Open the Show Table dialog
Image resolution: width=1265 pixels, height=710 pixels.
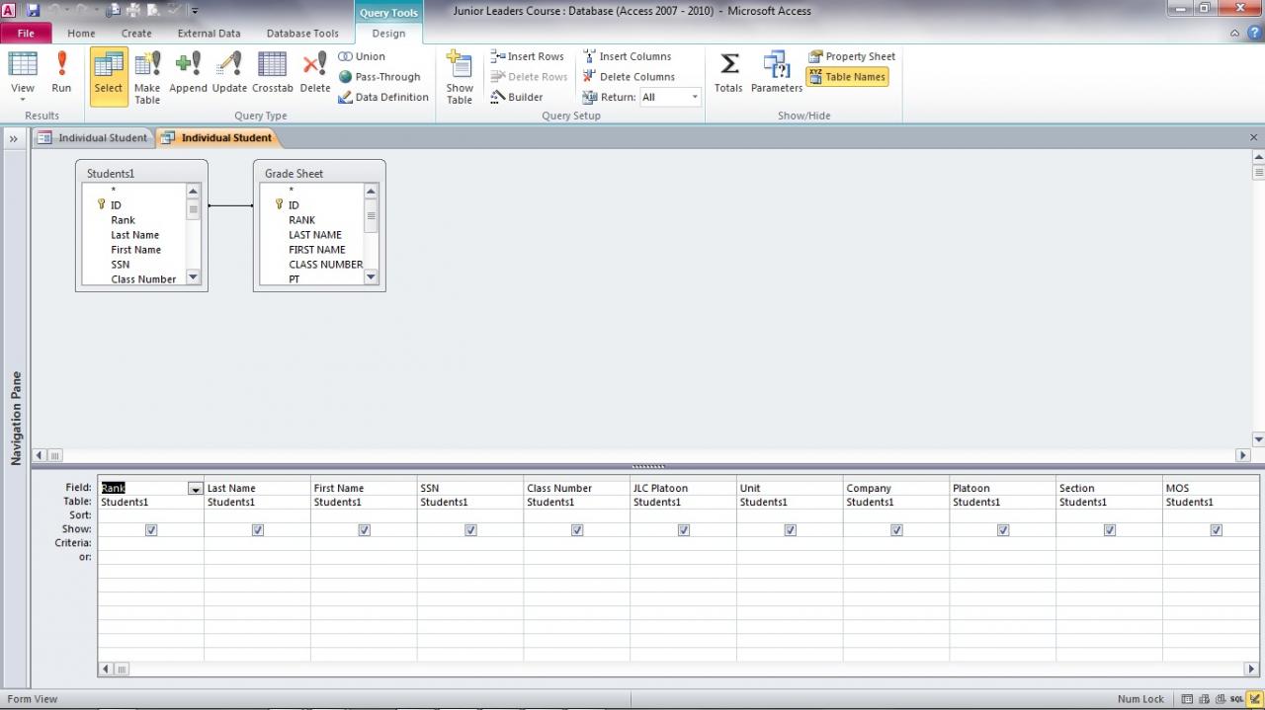(x=460, y=76)
